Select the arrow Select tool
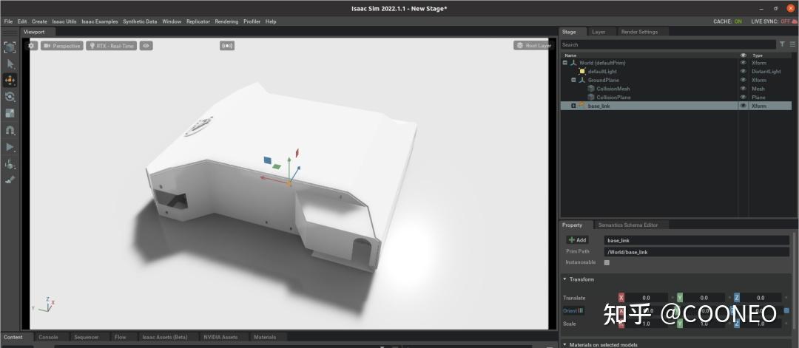This screenshot has height=348, width=799. click(x=10, y=64)
